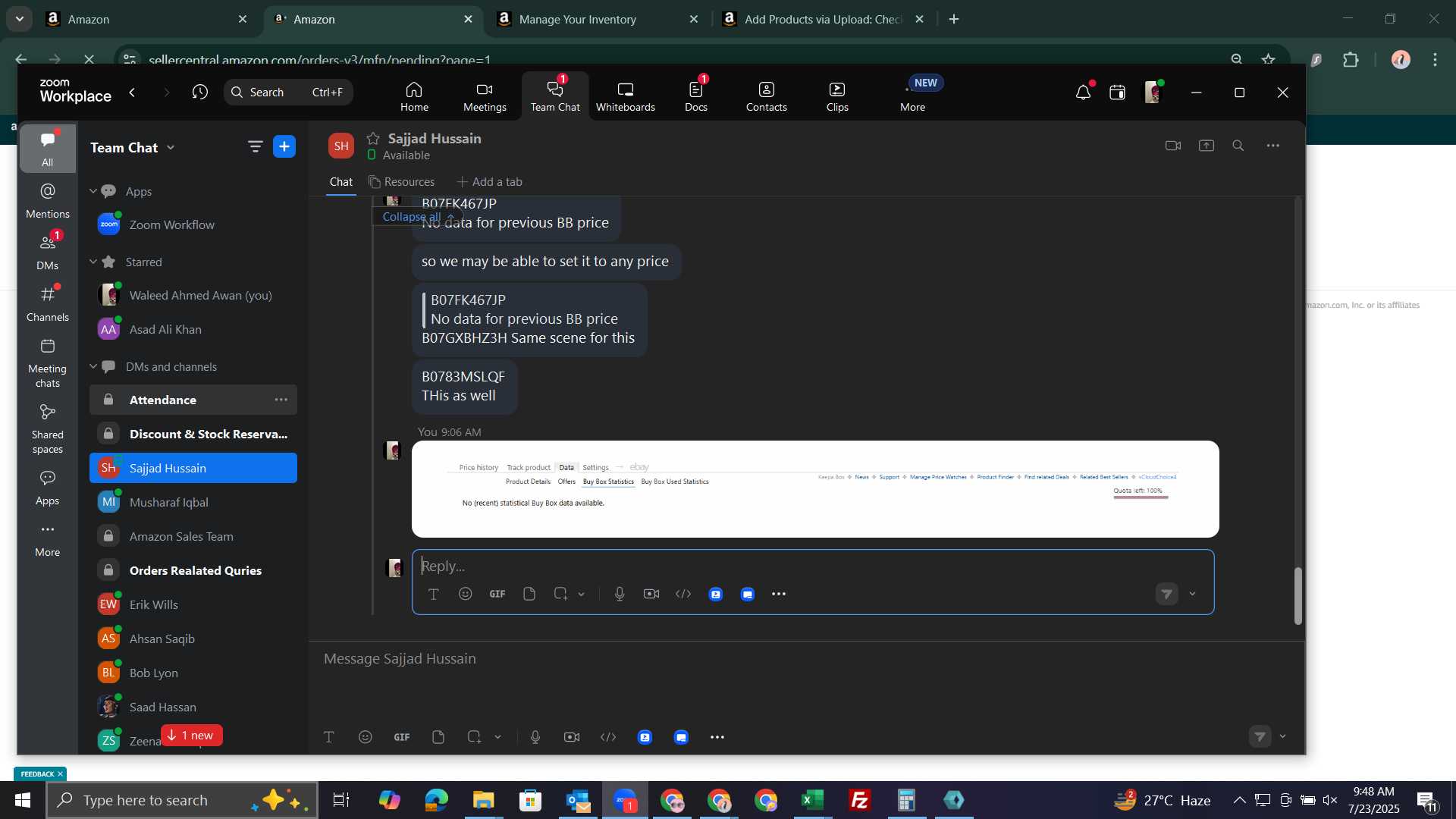Switch to Manage Your Inventory browser tab
The width and height of the screenshot is (1456, 819).
pyautogui.click(x=598, y=20)
